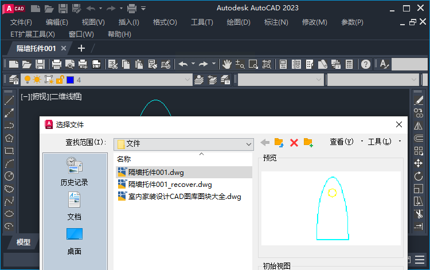
Task: Open the 编辑(E) menu
Action: point(57,22)
